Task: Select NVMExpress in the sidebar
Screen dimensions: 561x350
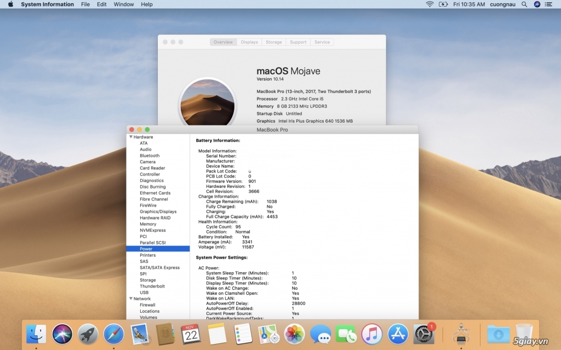Action: 153,230
